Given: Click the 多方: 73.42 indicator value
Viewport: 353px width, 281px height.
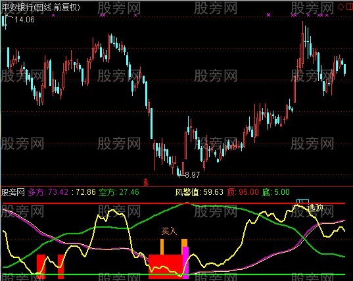Looking at the screenshot, I should coord(48,192).
